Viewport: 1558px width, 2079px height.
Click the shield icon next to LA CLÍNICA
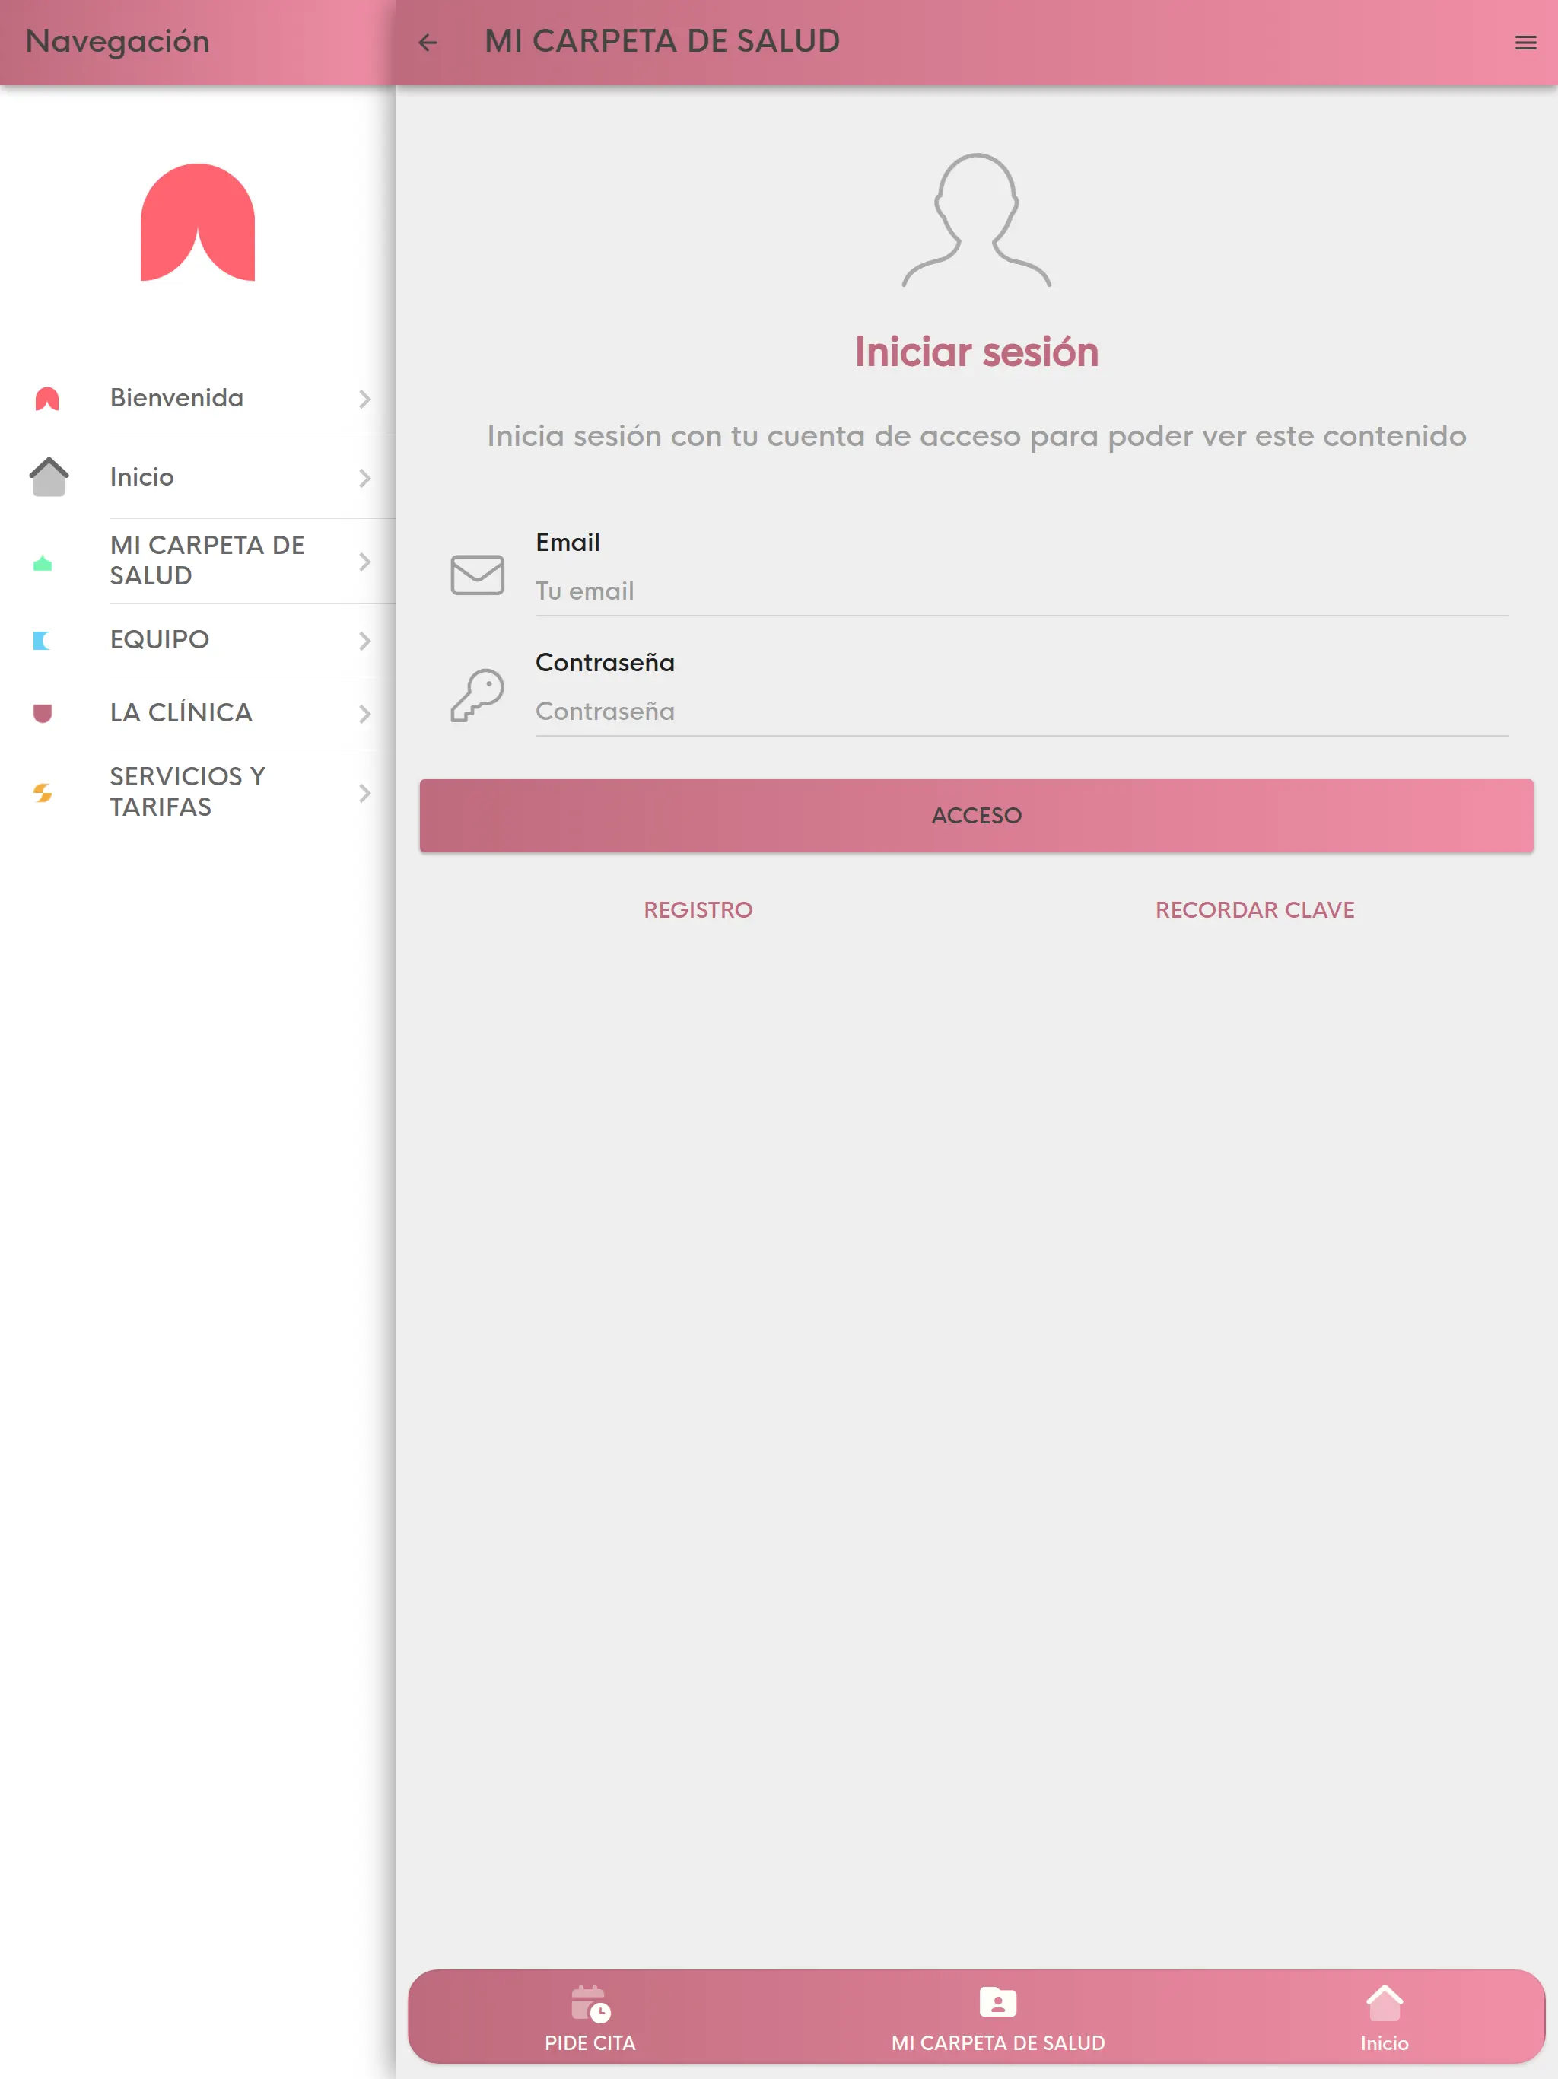pos(43,712)
